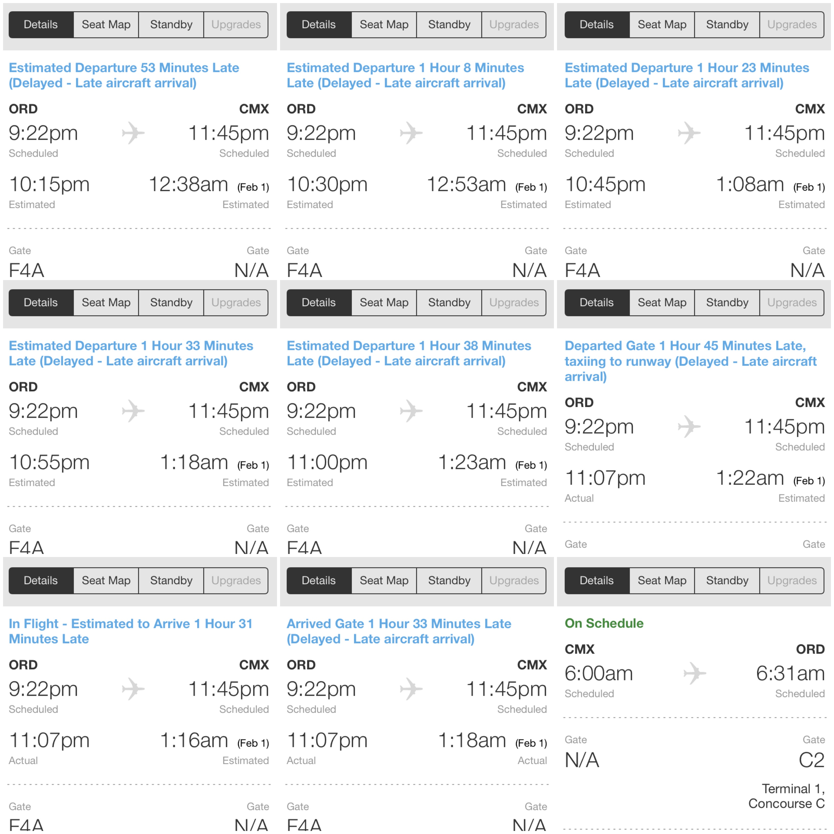The image size is (834, 834).
Task: Click the airplane icon in the 53 Minutes Late panel
Action: tap(133, 133)
